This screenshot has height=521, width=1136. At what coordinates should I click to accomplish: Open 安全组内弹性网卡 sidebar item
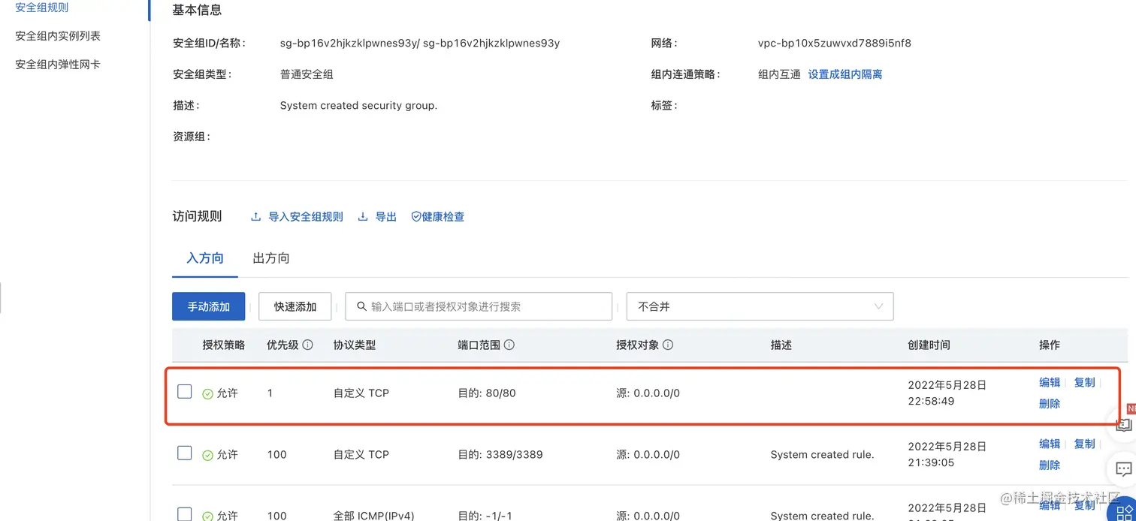[58, 65]
